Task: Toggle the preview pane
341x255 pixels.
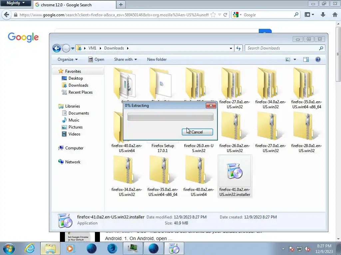Action: click(306, 59)
